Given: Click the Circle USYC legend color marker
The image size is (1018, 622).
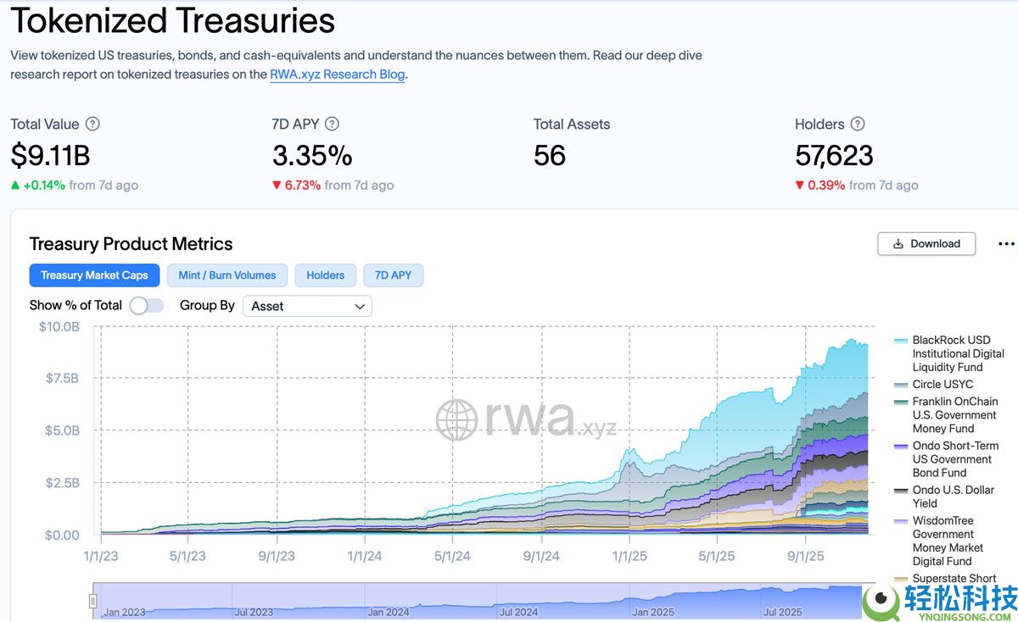Looking at the screenshot, I should tap(901, 385).
